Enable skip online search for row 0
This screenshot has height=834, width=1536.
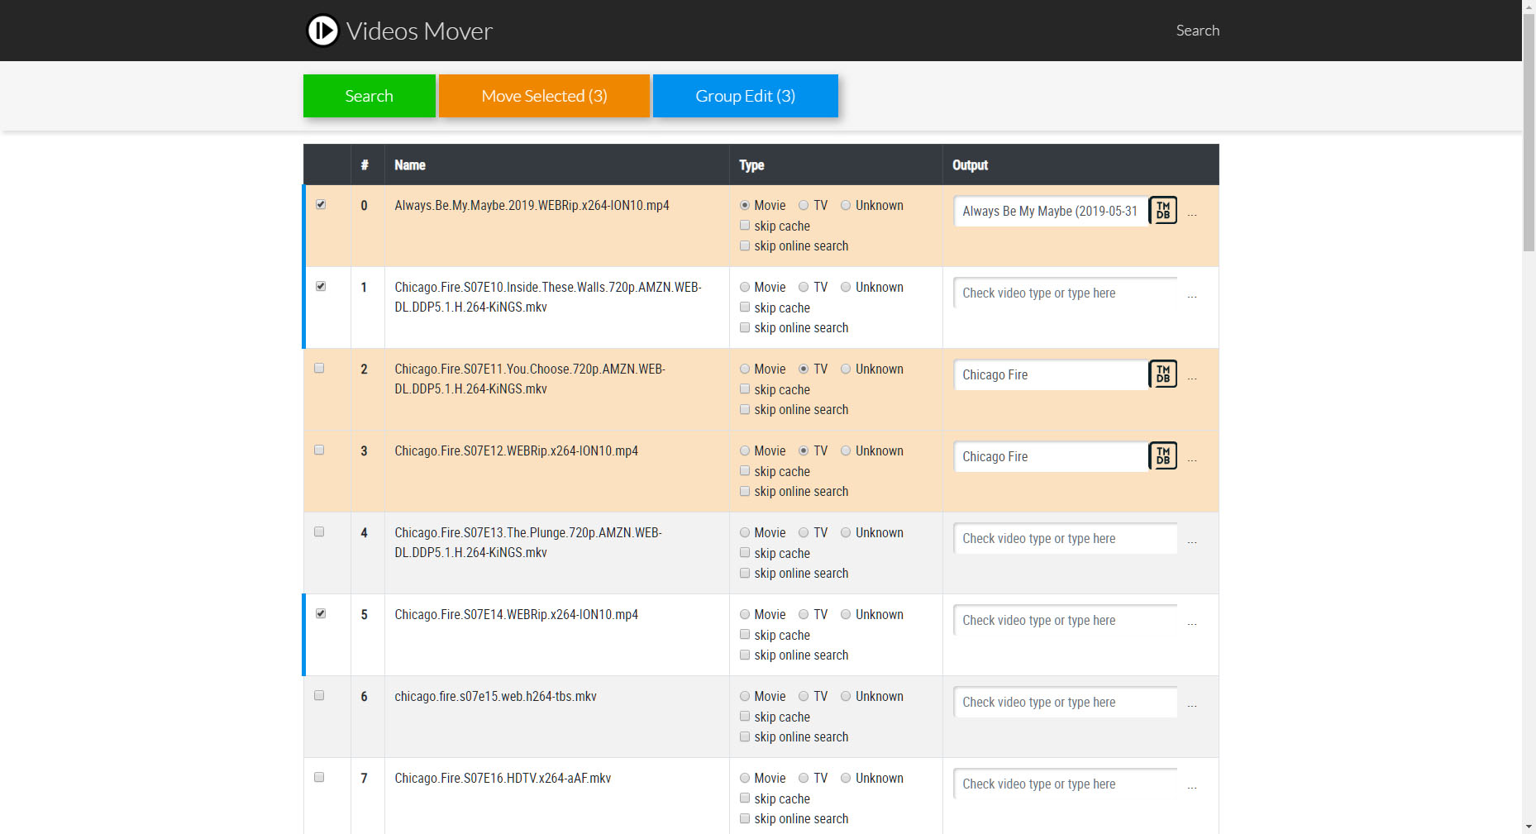tap(745, 245)
